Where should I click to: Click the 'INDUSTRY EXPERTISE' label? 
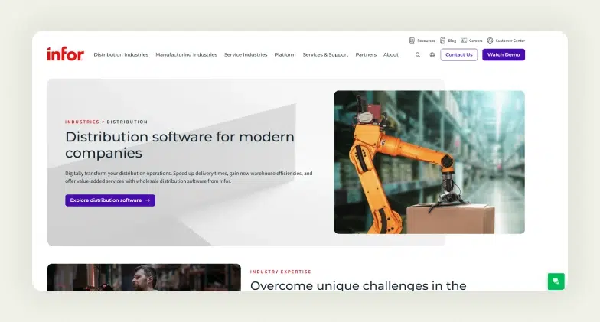pos(280,272)
